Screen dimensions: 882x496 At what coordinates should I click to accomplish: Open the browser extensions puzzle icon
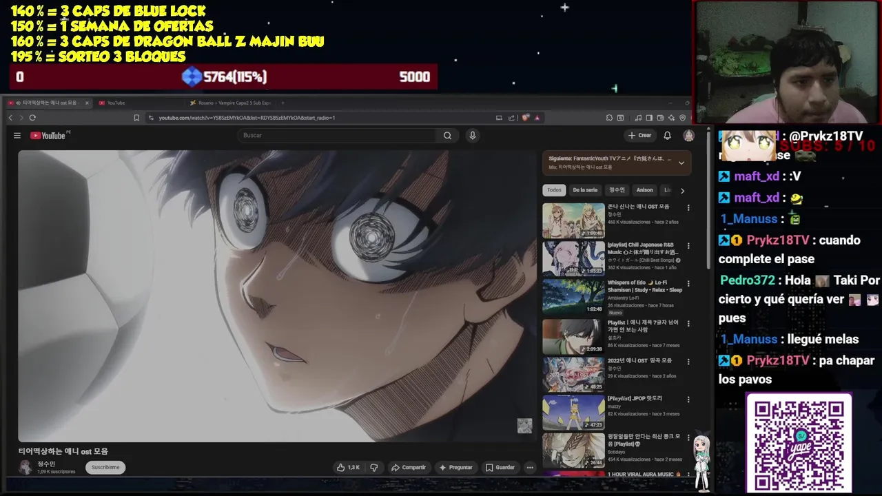[610, 118]
